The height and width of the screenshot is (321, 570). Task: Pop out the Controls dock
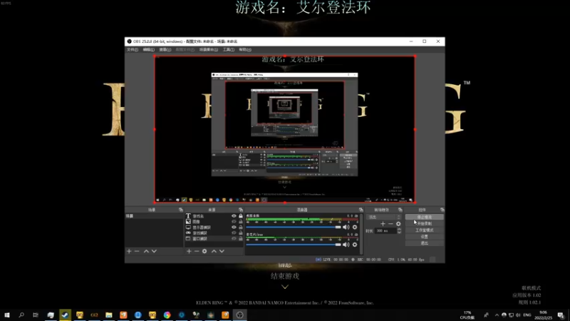[442, 210]
